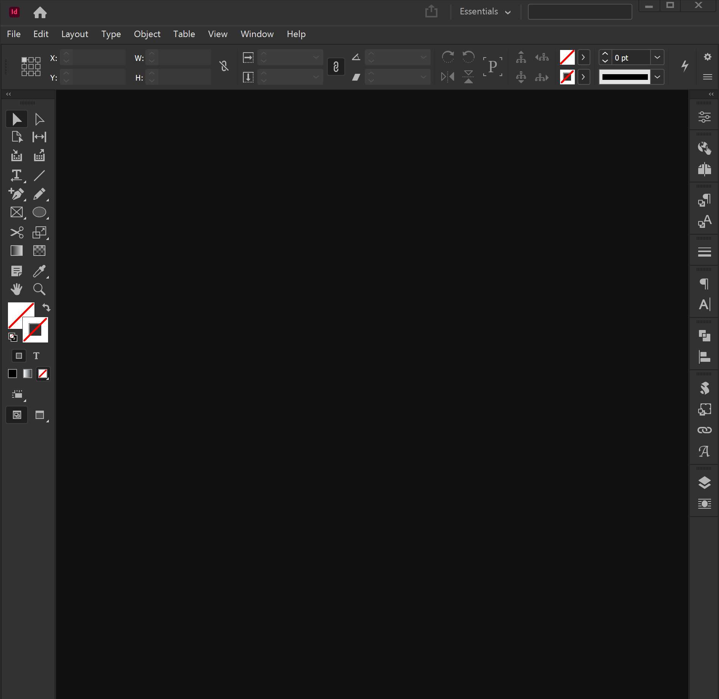
Task: Open the Essentials workspace switcher
Action: tap(485, 12)
